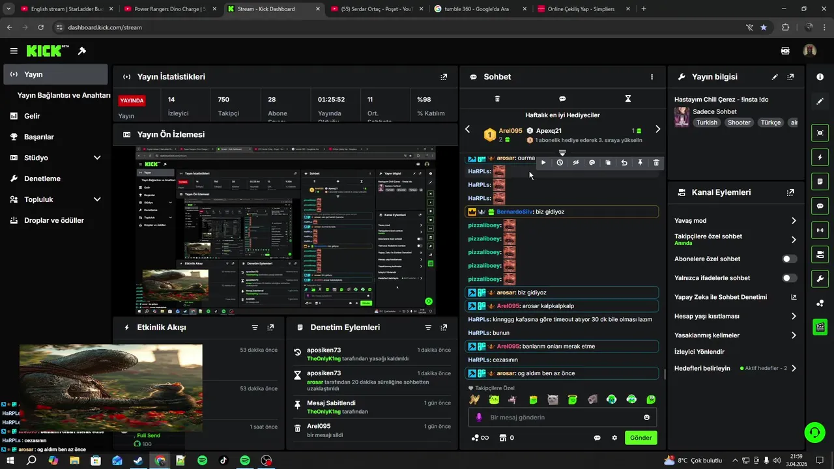Click the green Gönder button
The width and height of the screenshot is (834, 469).
pyautogui.click(x=640, y=438)
